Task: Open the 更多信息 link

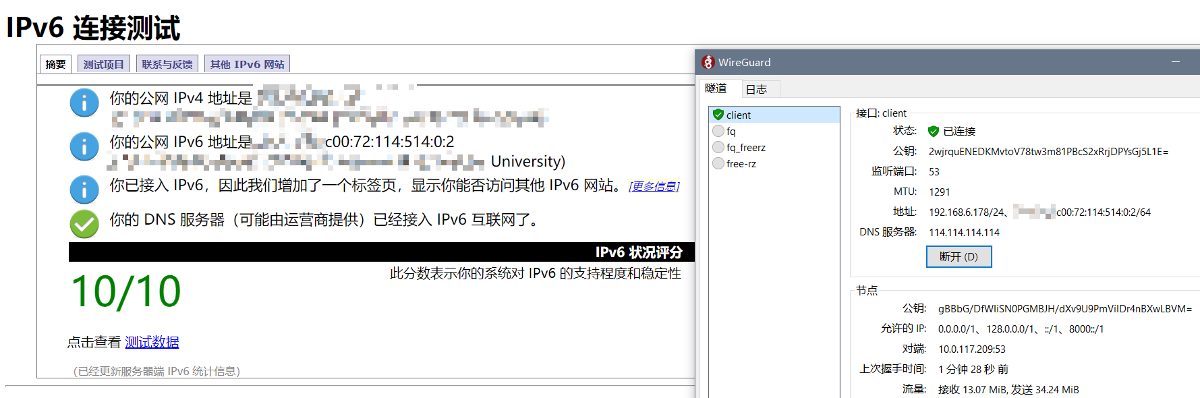Action: coord(654,187)
